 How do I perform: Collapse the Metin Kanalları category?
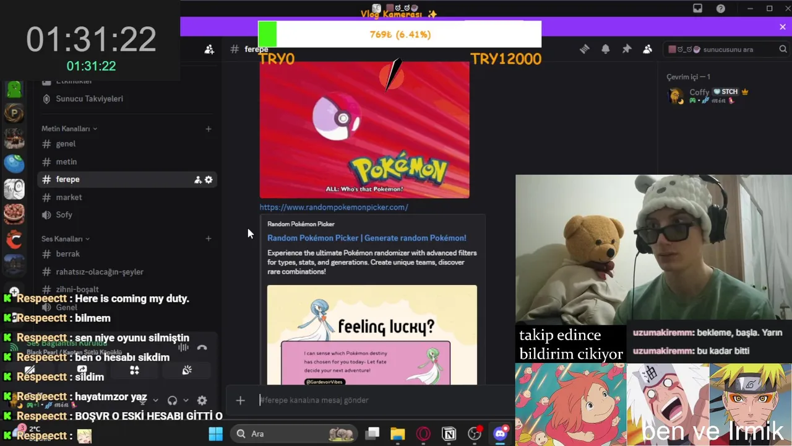coord(69,129)
